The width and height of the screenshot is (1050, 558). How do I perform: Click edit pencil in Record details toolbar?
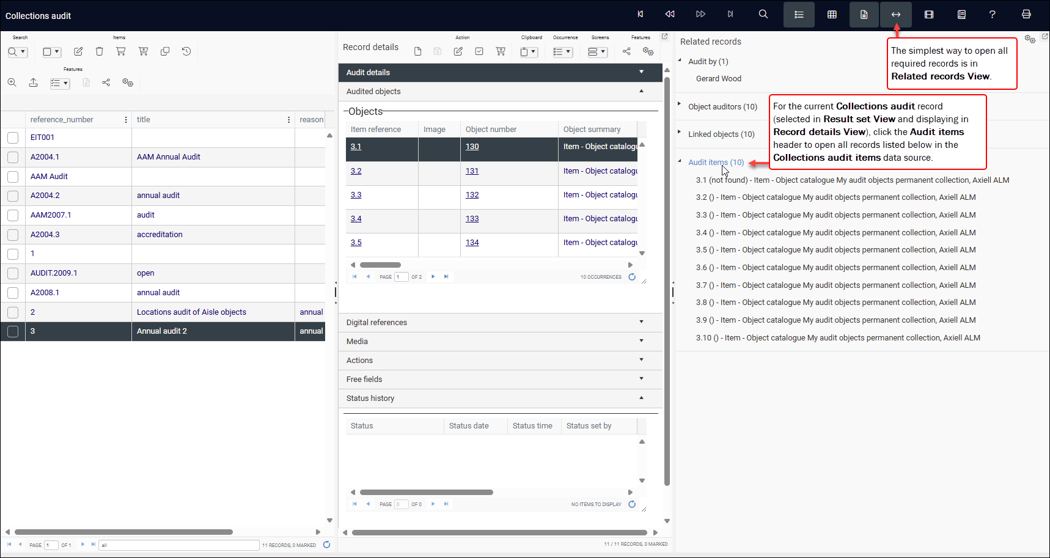tap(458, 51)
